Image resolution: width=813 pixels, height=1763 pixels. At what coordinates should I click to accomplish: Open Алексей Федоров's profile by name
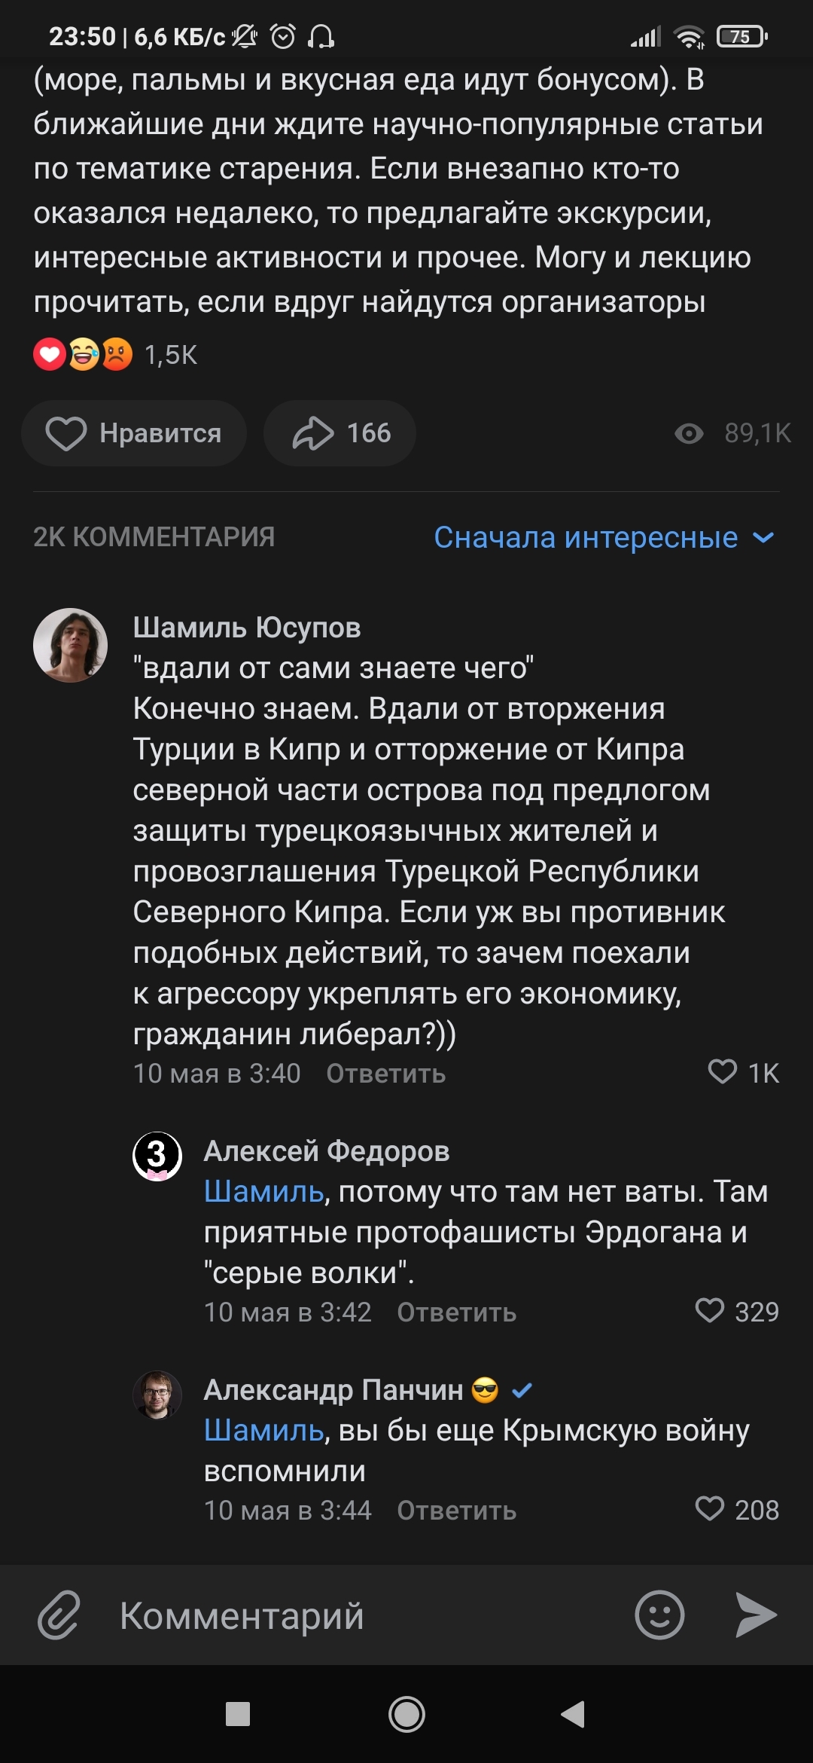tap(327, 1151)
